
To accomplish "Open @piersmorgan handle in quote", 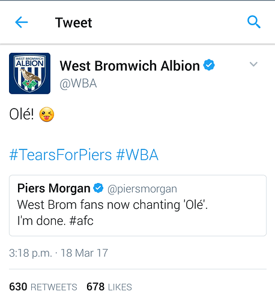I will click(142, 189).
